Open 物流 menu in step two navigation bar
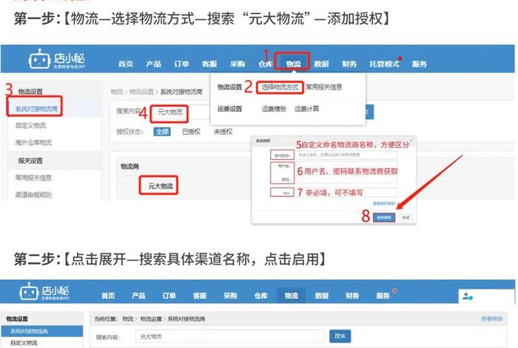The height and width of the screenshot is (348, 518). tap(292, 295)
